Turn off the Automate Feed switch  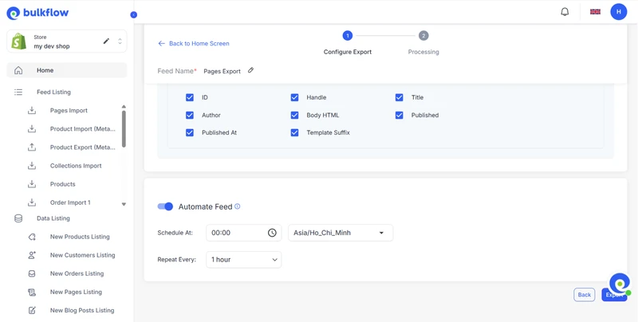(165, 206)
